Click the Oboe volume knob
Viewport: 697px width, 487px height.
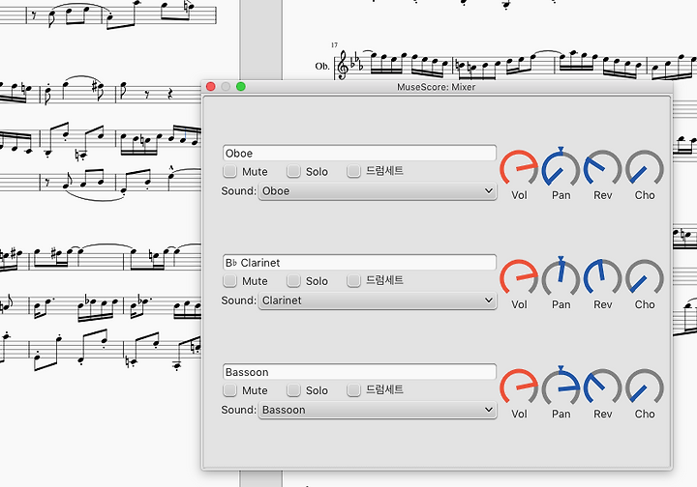[x=519, y=168]
